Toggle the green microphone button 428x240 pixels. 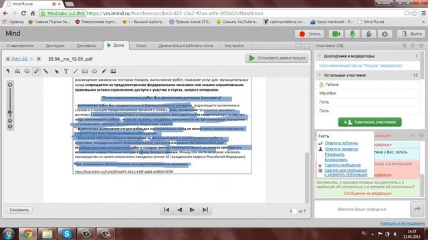352,34
